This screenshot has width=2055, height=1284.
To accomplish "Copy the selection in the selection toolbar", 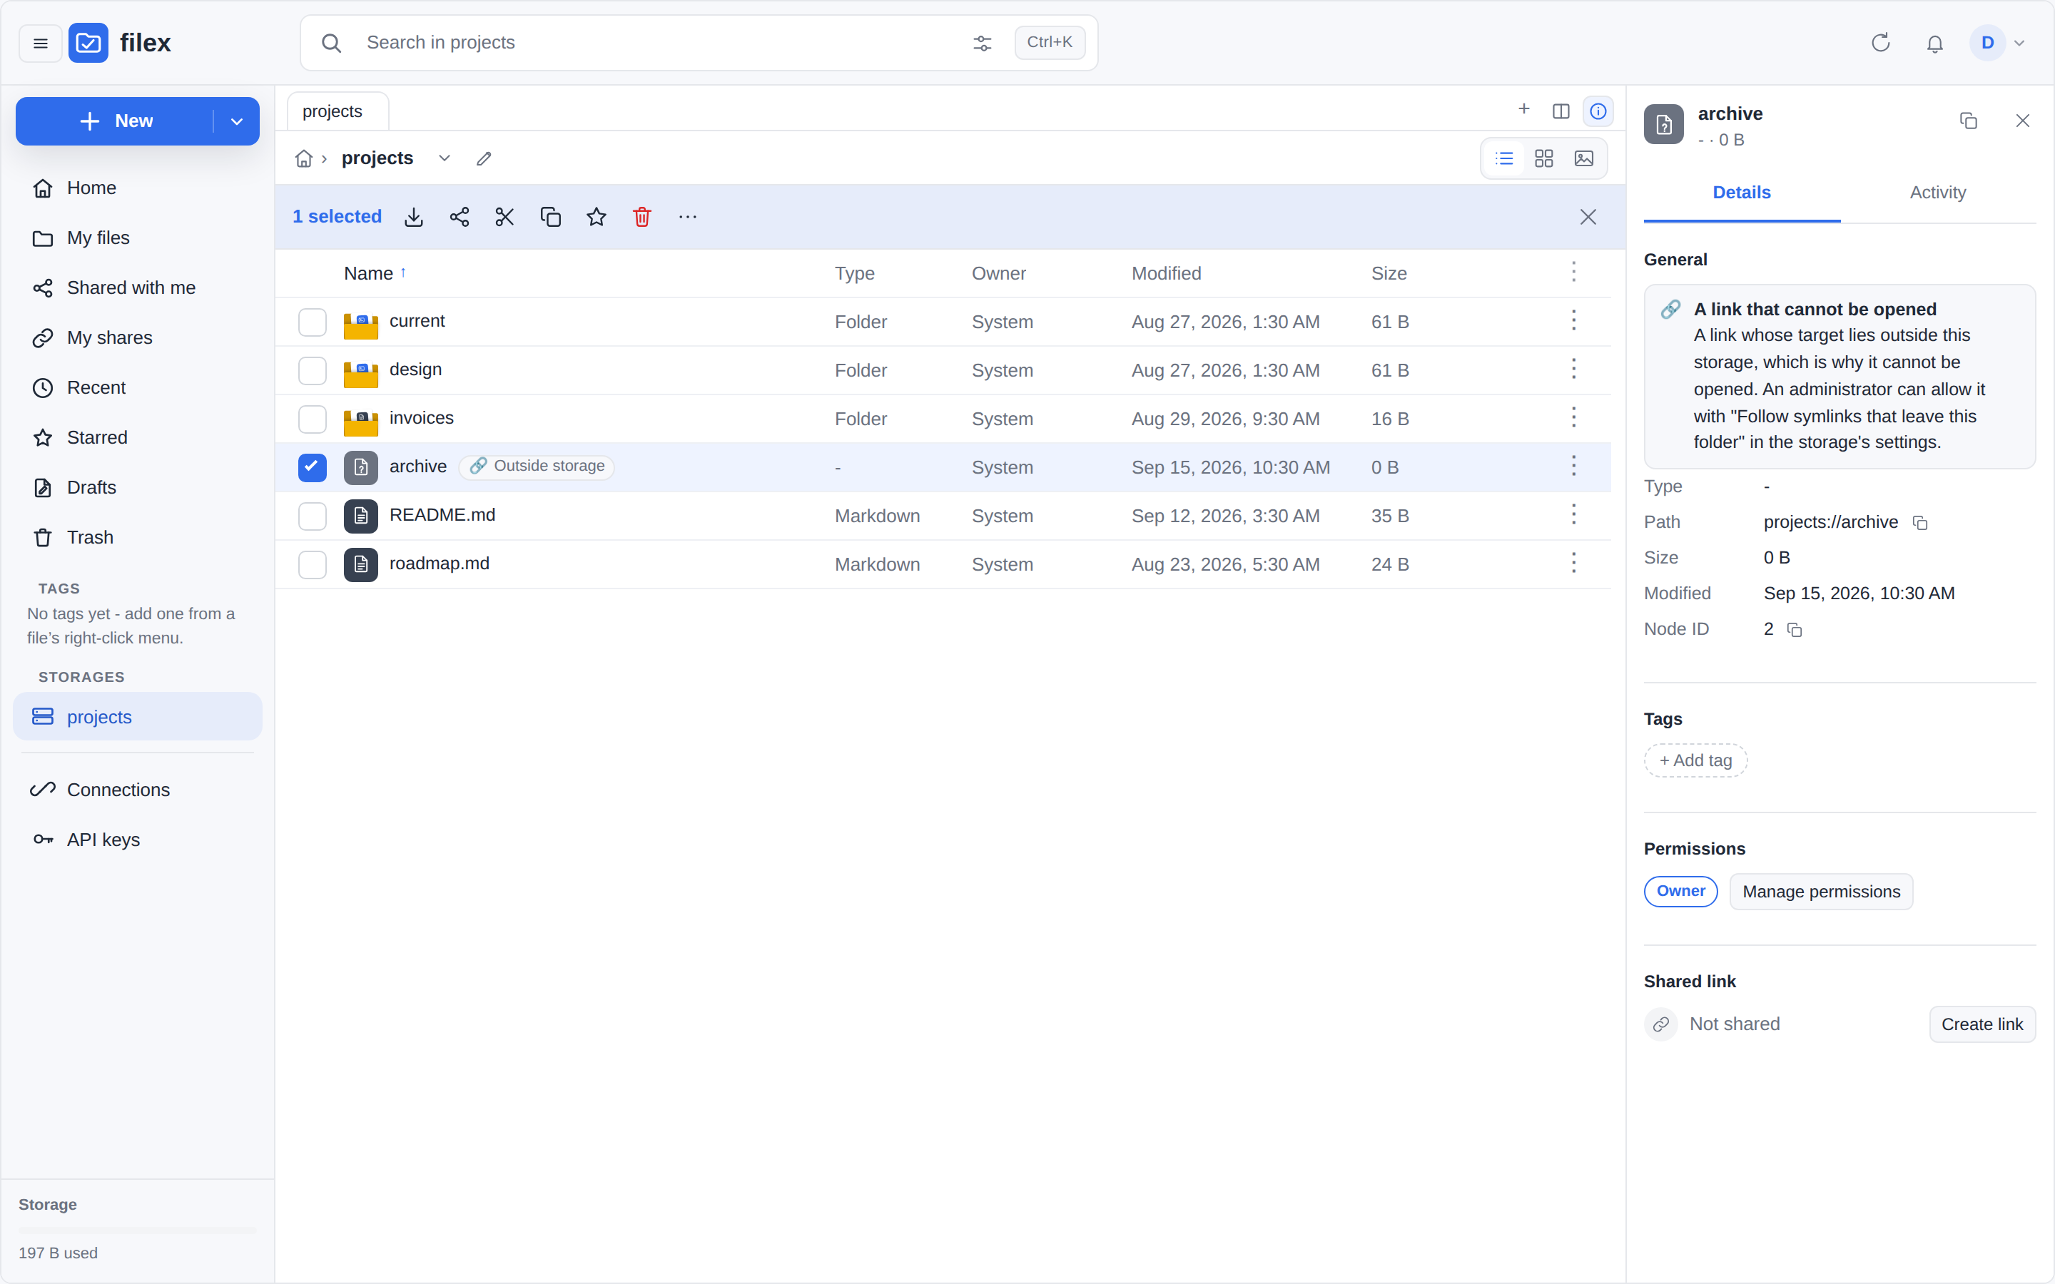I will [551, 218].
